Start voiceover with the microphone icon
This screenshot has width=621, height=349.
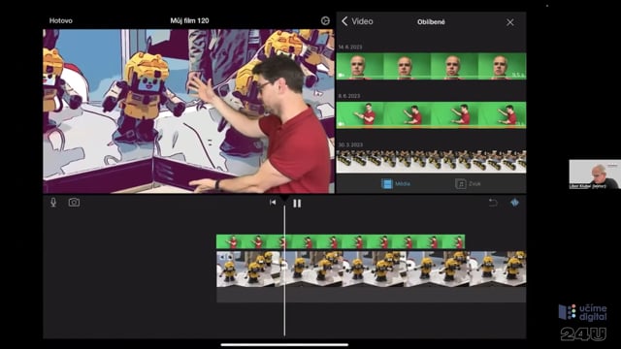click(x=53, y=203)
